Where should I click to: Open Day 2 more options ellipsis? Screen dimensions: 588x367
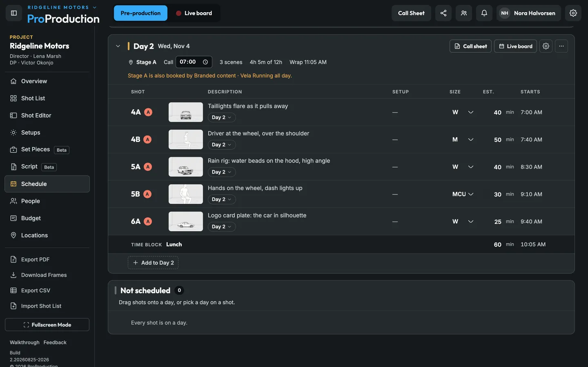click(561, 46)
